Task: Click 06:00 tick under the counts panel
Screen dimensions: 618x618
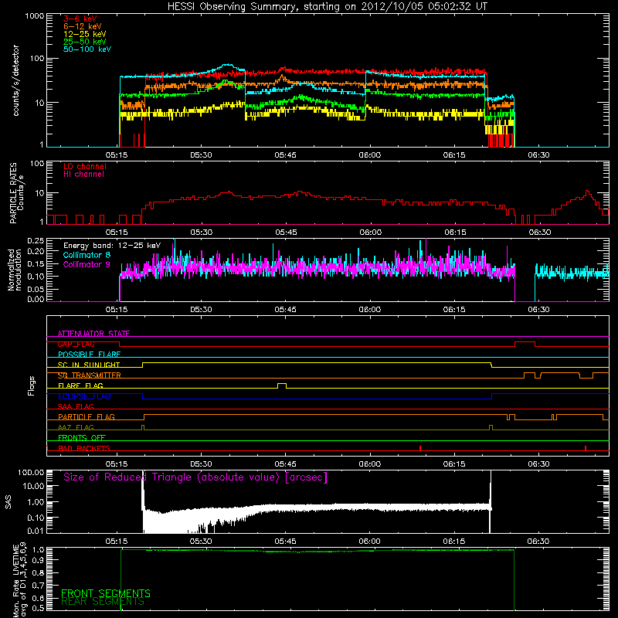Action: [x=370, y=155]
